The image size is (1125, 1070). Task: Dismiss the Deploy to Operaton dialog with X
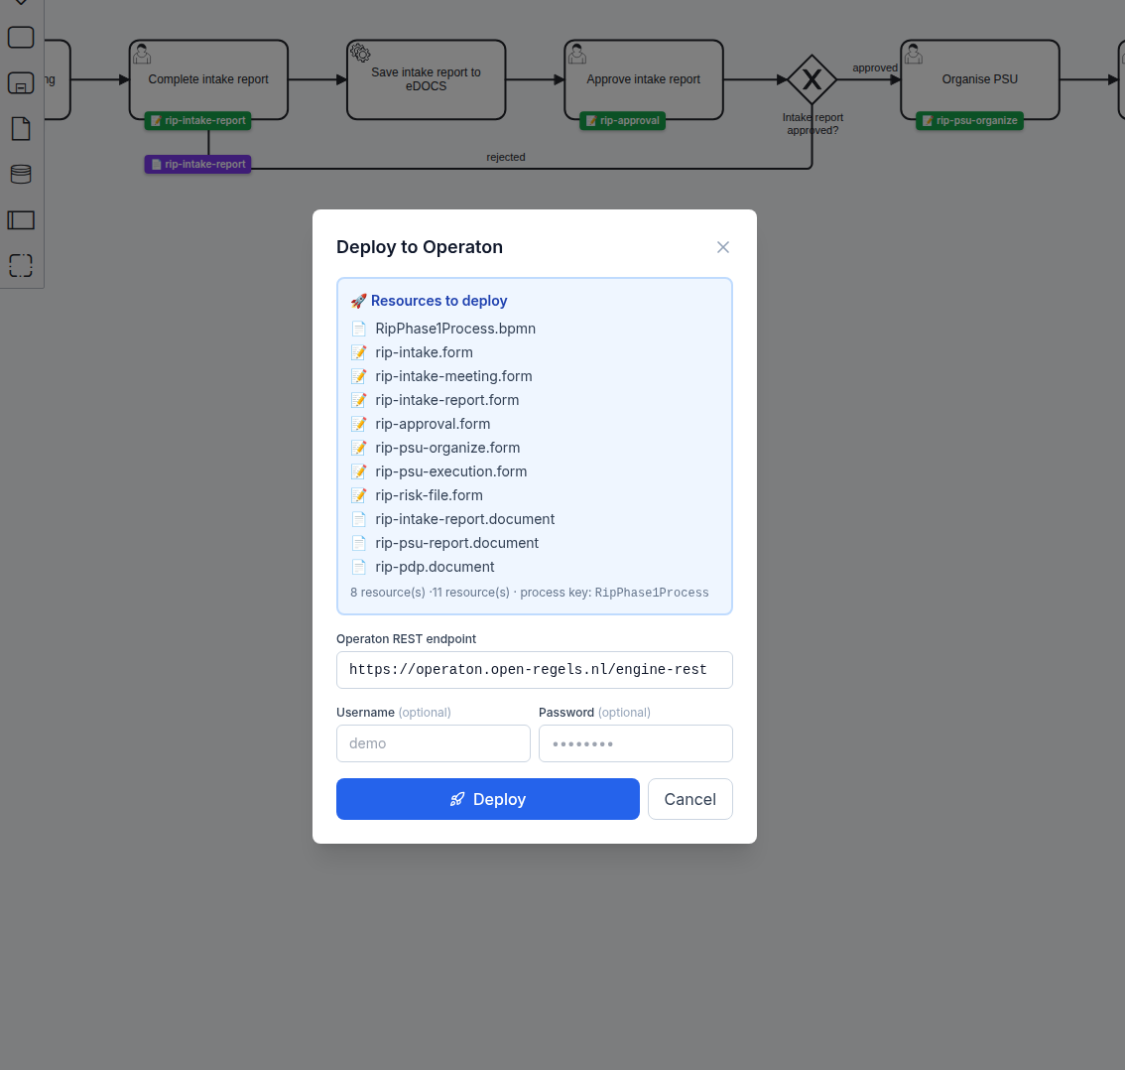point(723,247)
